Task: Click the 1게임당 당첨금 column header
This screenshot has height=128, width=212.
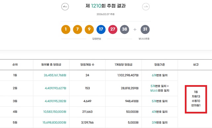Action: (124, 65)
